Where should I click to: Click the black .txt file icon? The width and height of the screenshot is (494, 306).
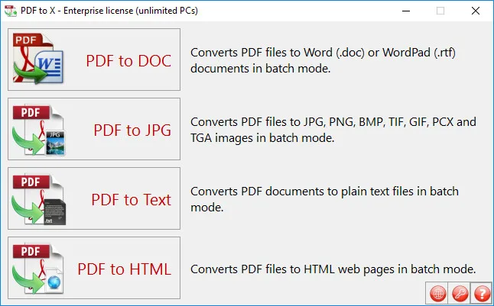(x=54, y=211)
